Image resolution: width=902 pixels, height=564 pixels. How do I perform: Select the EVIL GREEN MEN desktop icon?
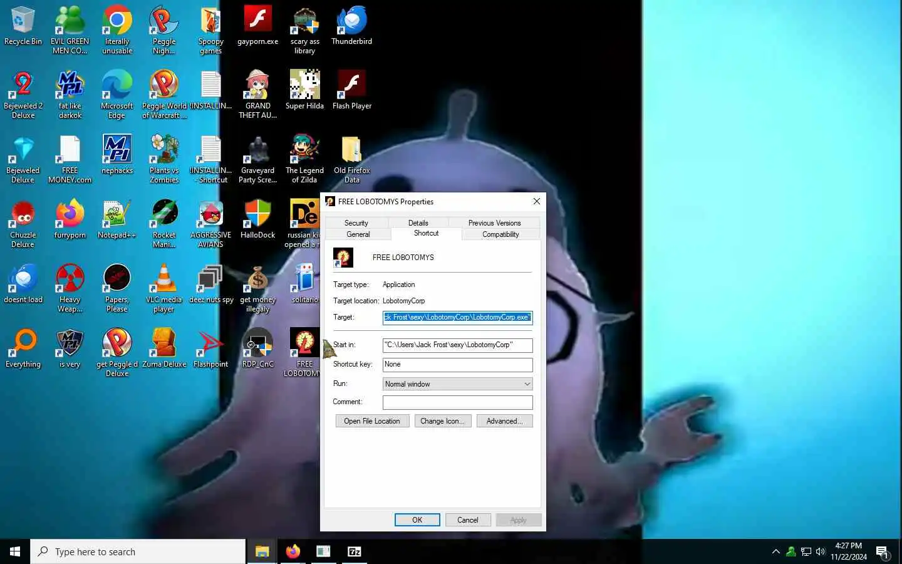70,30
